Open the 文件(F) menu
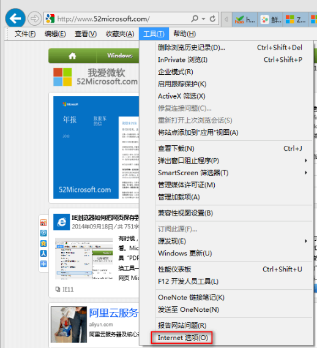 pos(25,34)
